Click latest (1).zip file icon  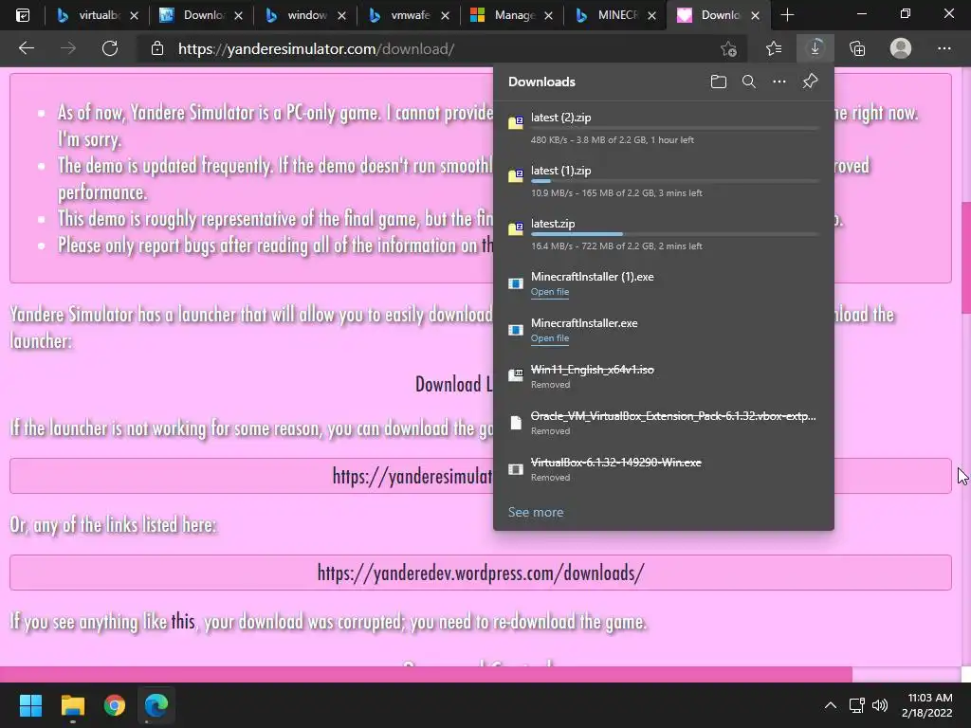(x=516, y=175)
